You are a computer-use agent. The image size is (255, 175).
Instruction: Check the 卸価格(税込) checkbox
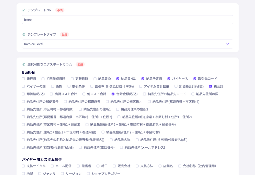(x=23, y=94)
